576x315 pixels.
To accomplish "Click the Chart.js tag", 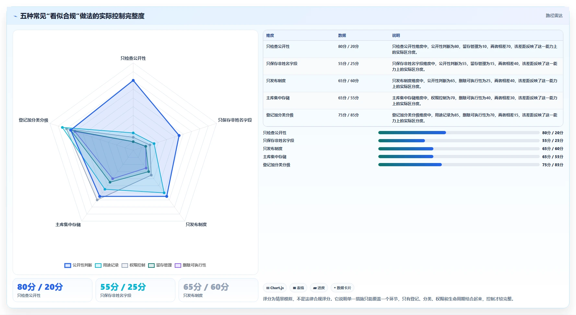I will (x=275, y=288).
